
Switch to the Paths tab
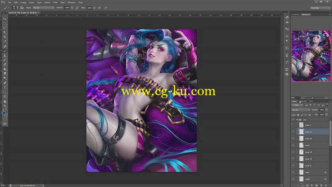coord(311,101)
